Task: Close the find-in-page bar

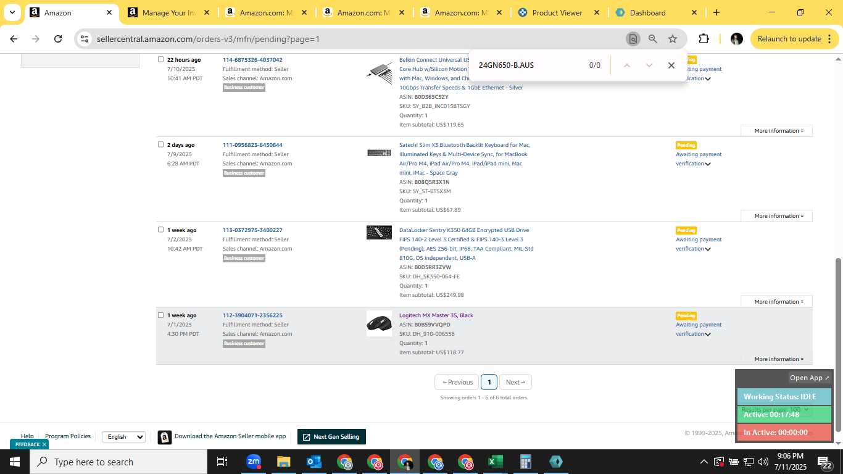Action: pyautogui.click(x=671, y=65)
